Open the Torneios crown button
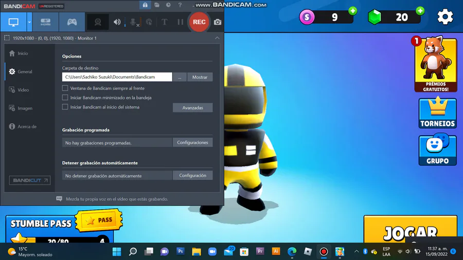Screen dimensions: 463x260 point(438,113)
